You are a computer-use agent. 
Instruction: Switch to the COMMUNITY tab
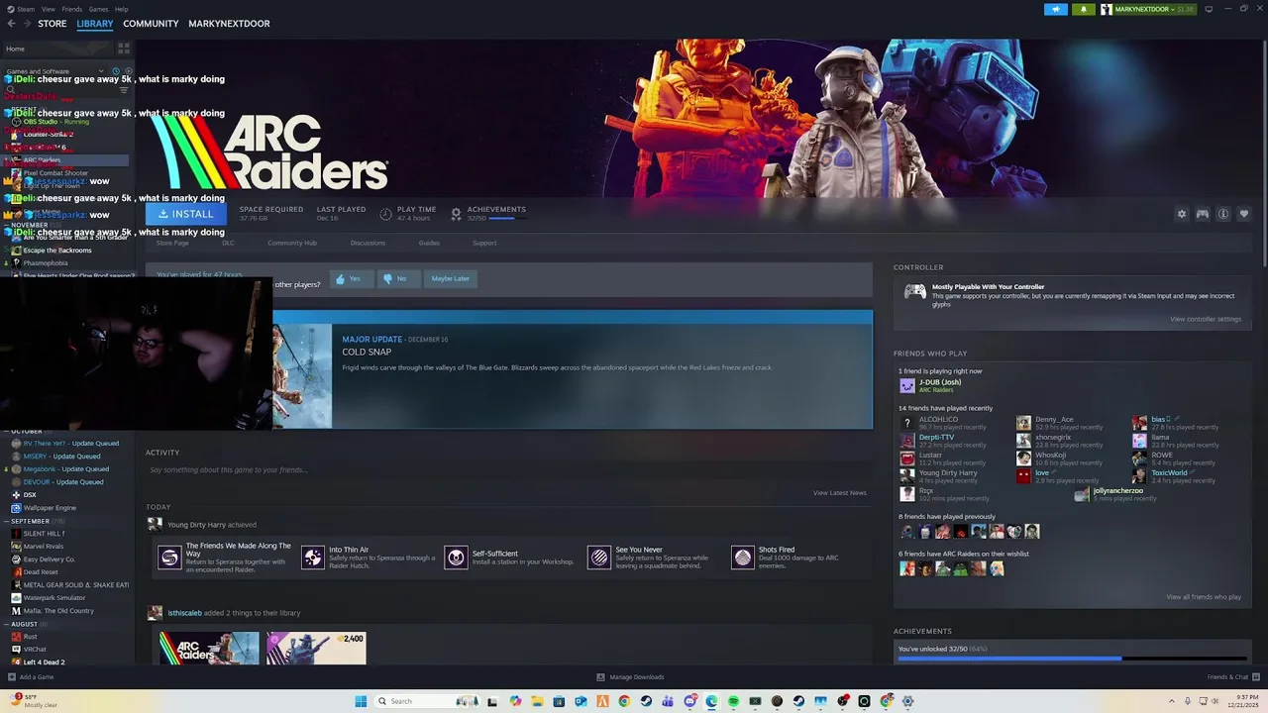pyautogui.click(x=151, y=24)
